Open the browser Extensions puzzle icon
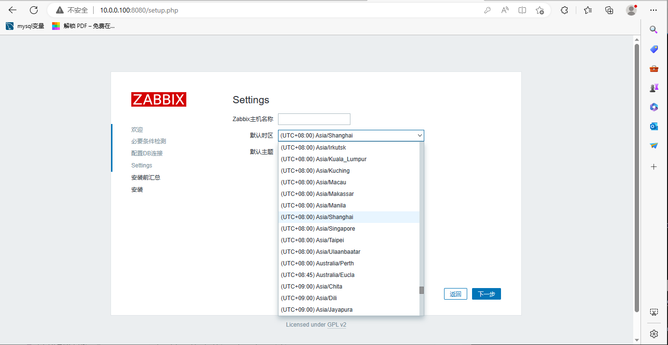The image size is (668, 345). point(564,10)
